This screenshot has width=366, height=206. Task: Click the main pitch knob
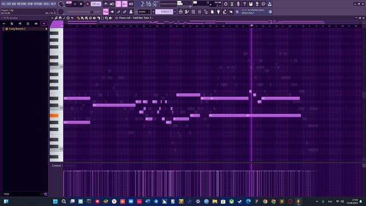point(61,11)
